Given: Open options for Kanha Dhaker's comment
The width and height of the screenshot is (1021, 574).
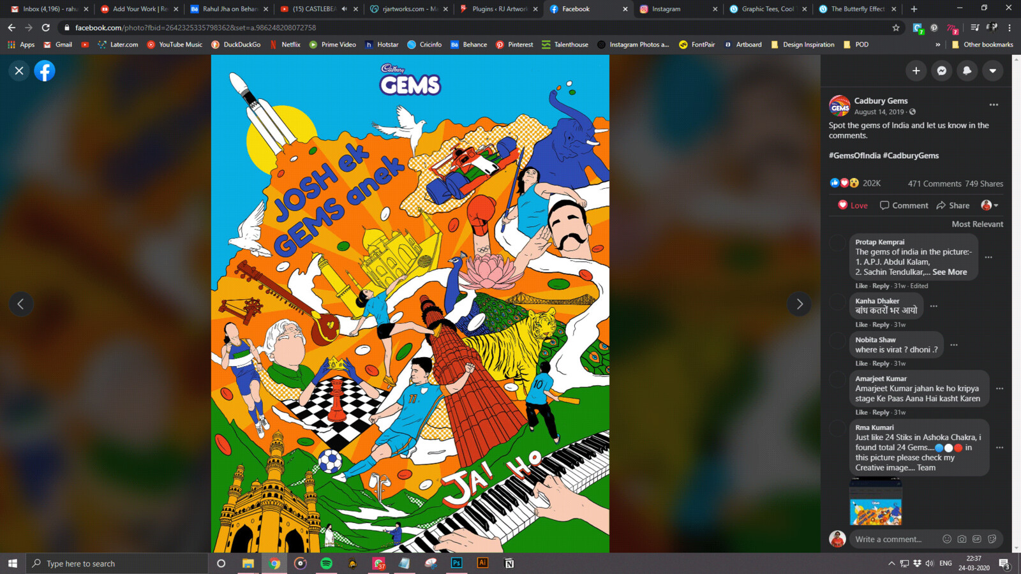Looking at the screenshot, I should pos(934,306).
